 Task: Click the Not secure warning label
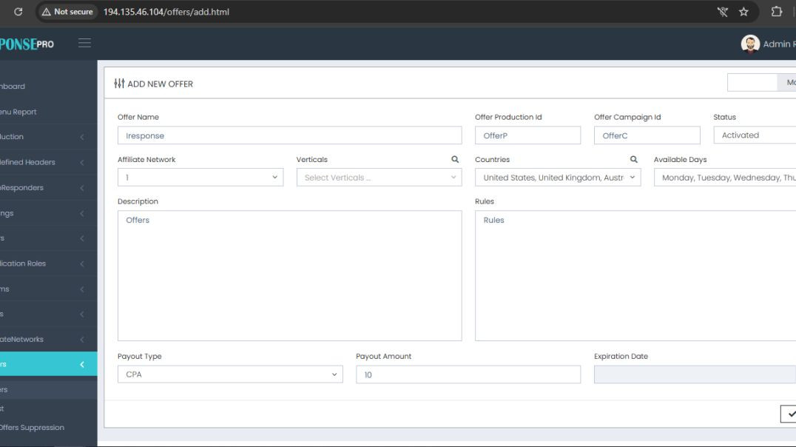point(67,11)
